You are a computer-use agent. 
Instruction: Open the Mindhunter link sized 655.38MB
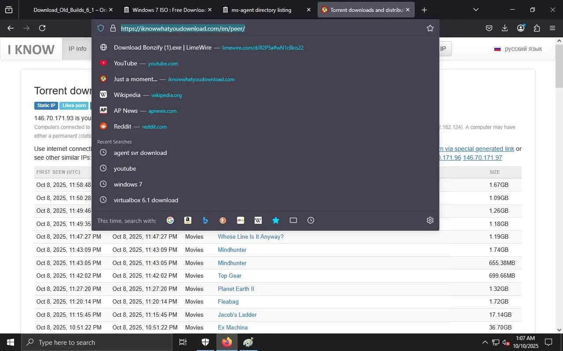tap(232, 263)
